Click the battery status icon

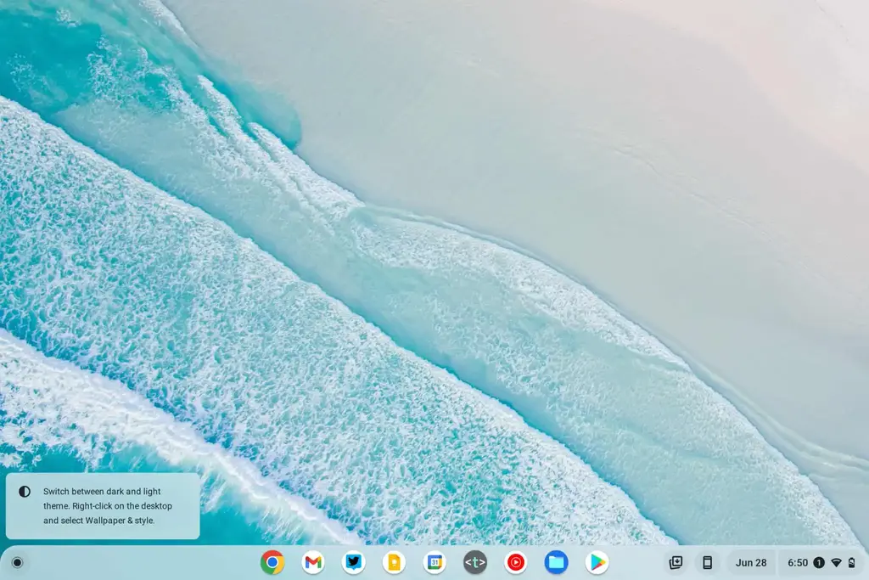[x=851, y=562]
